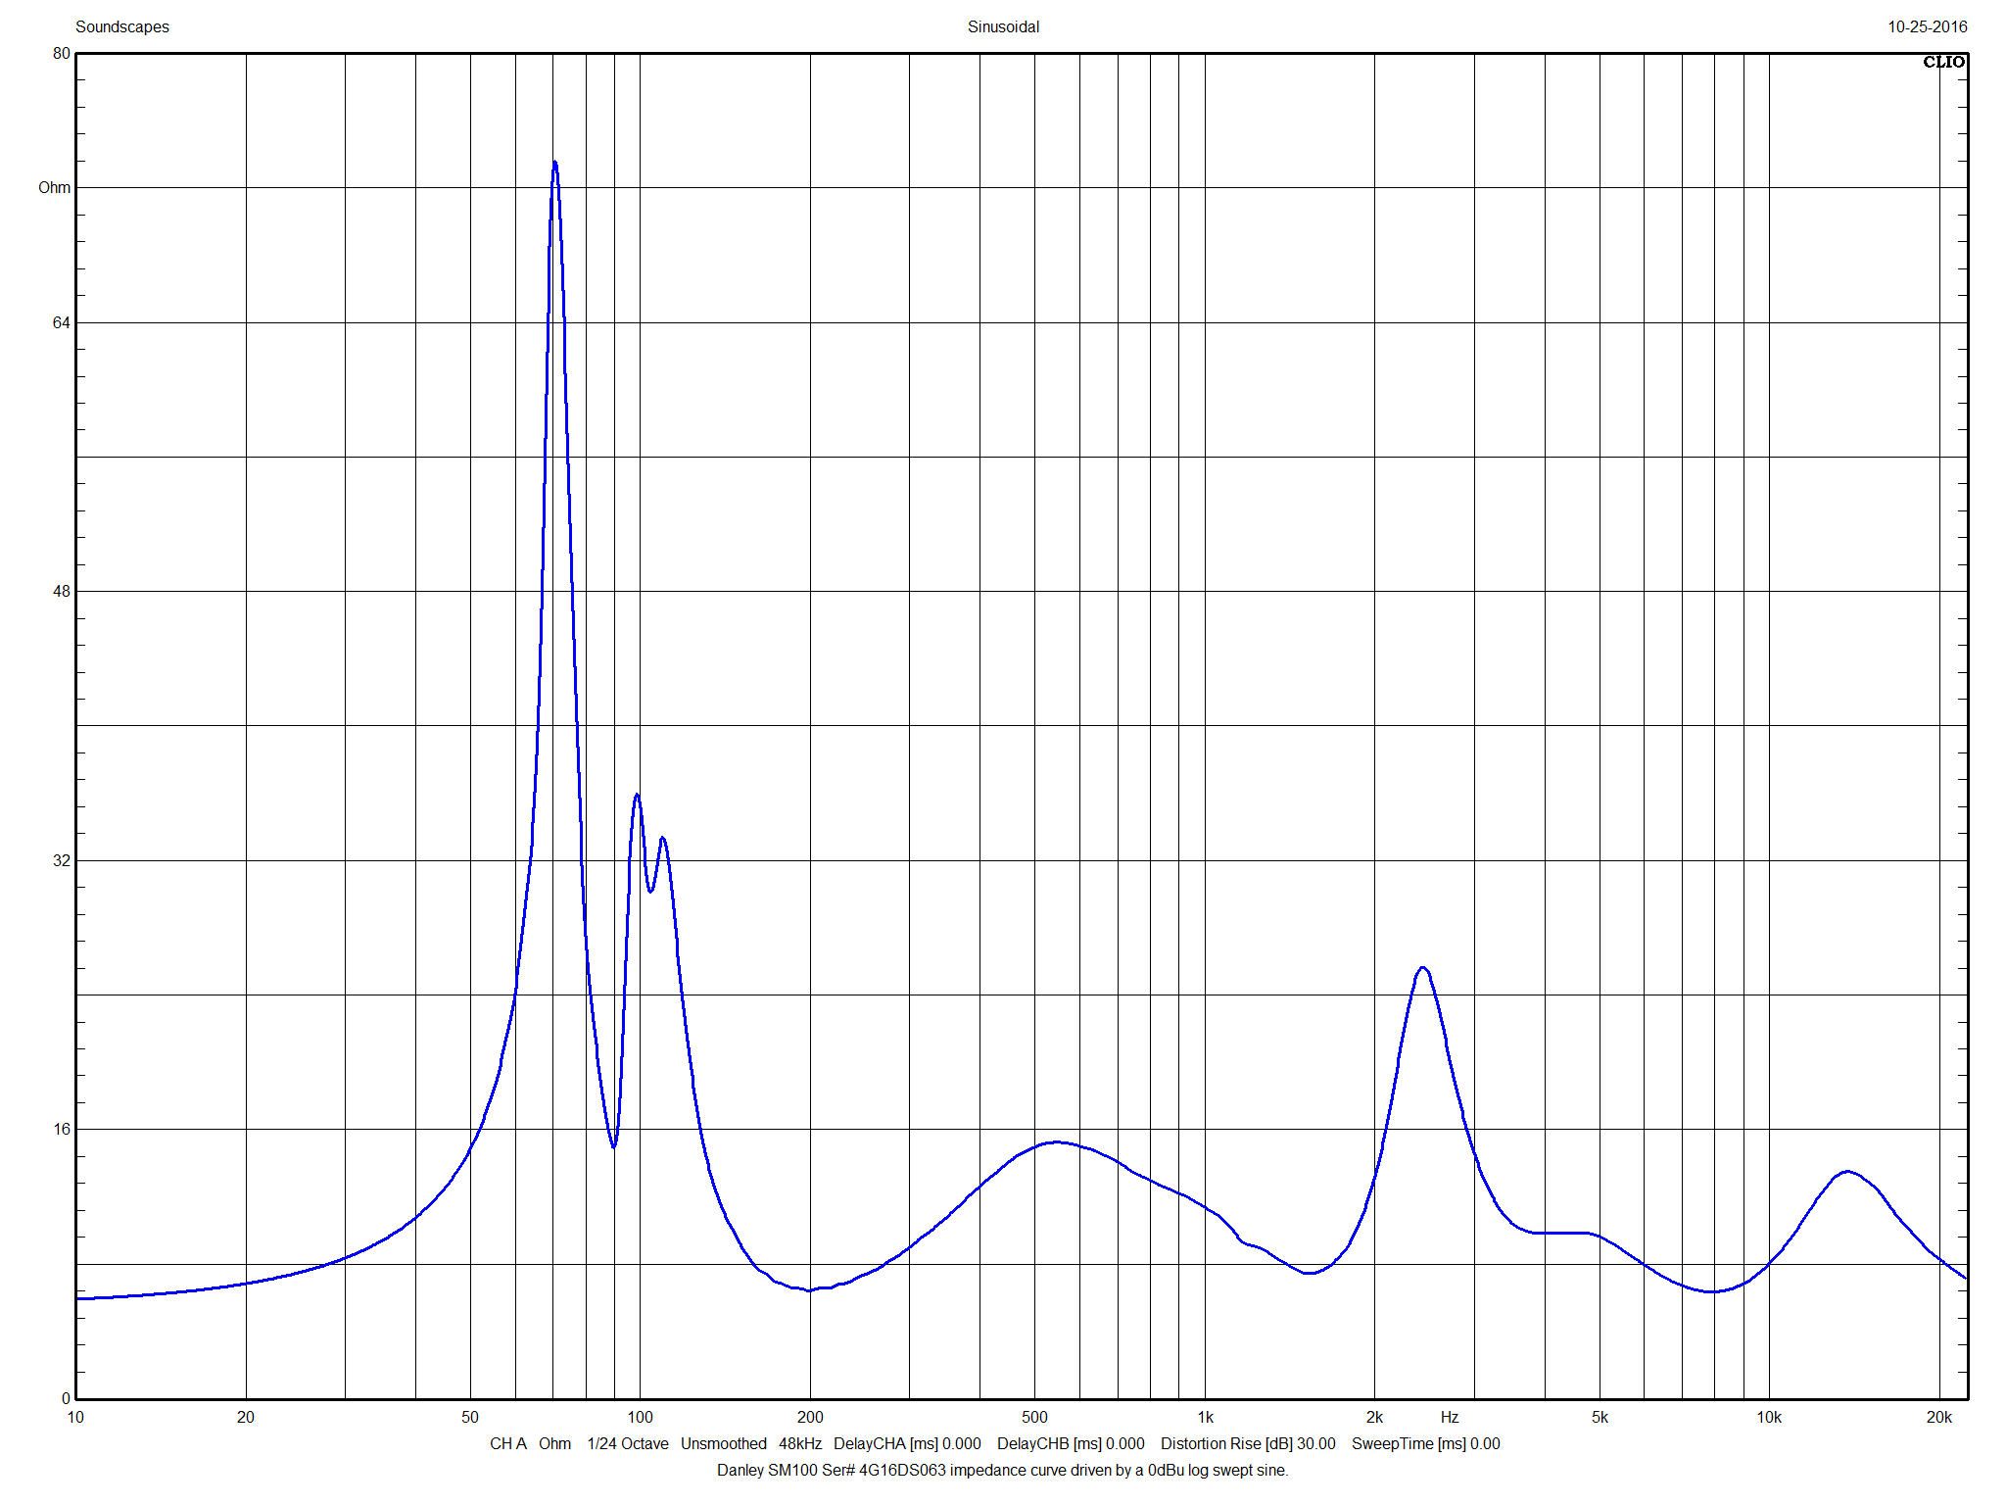Image resolution: width=2006 pixels, height=1505 pixels.
Task: Click the 1k label on frequency axis
Action: click(x=1205, y=1417)
